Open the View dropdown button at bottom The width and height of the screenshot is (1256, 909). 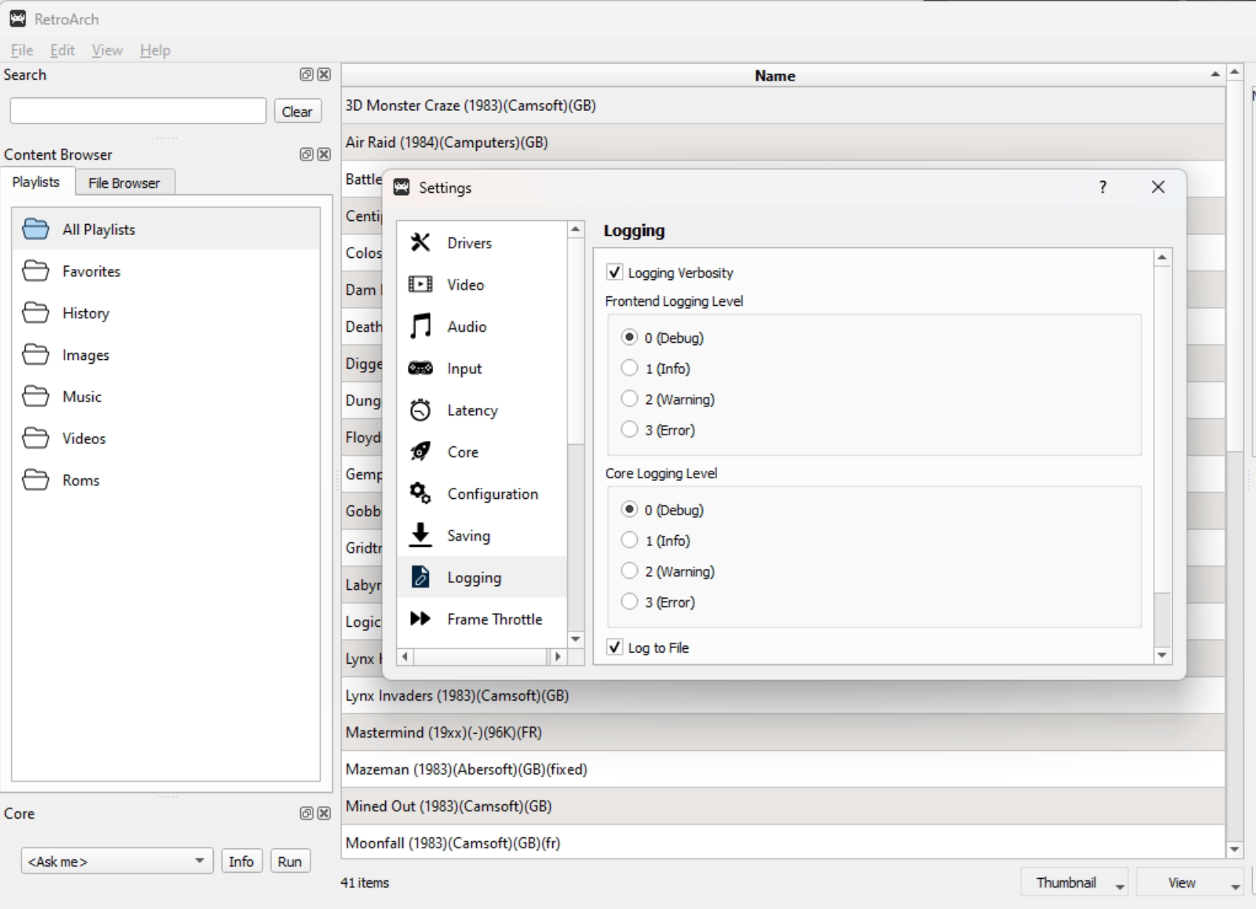[1189, 882]
